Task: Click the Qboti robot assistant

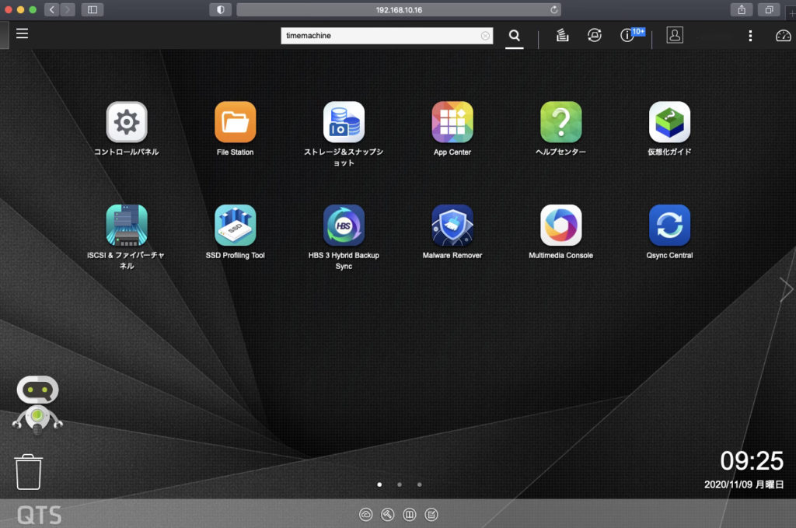Action: point(37,404)
